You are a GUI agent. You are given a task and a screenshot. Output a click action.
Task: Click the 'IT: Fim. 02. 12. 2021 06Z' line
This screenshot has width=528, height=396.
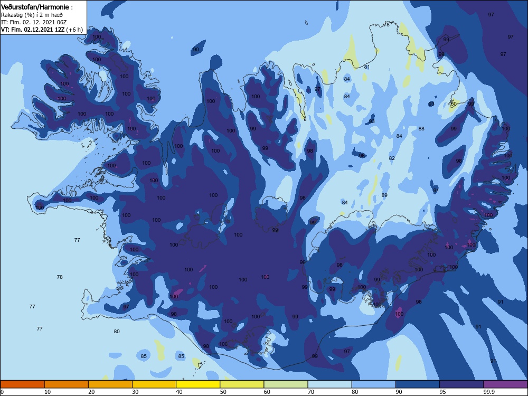34,22
